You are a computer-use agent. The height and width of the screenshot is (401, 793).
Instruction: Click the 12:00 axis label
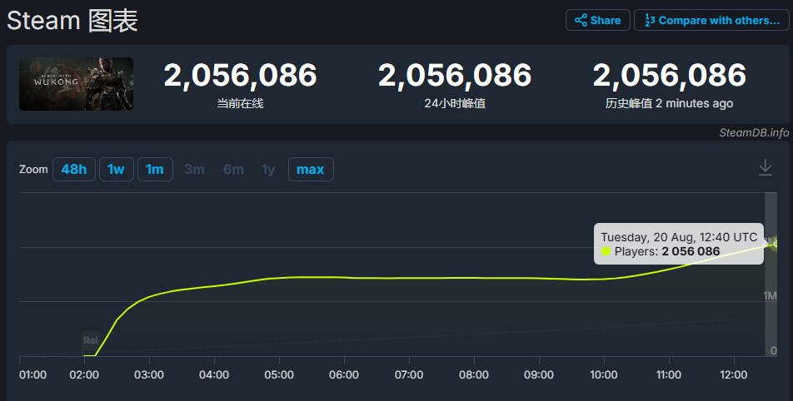coord(734,374)
